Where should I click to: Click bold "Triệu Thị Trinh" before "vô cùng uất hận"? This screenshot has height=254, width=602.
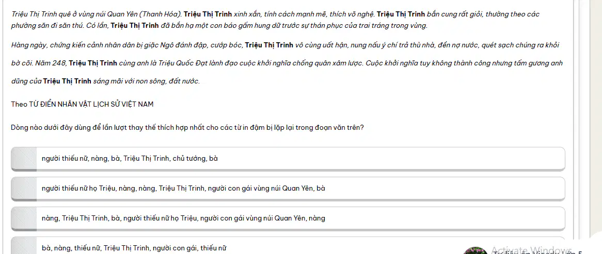tap(269, 45)
